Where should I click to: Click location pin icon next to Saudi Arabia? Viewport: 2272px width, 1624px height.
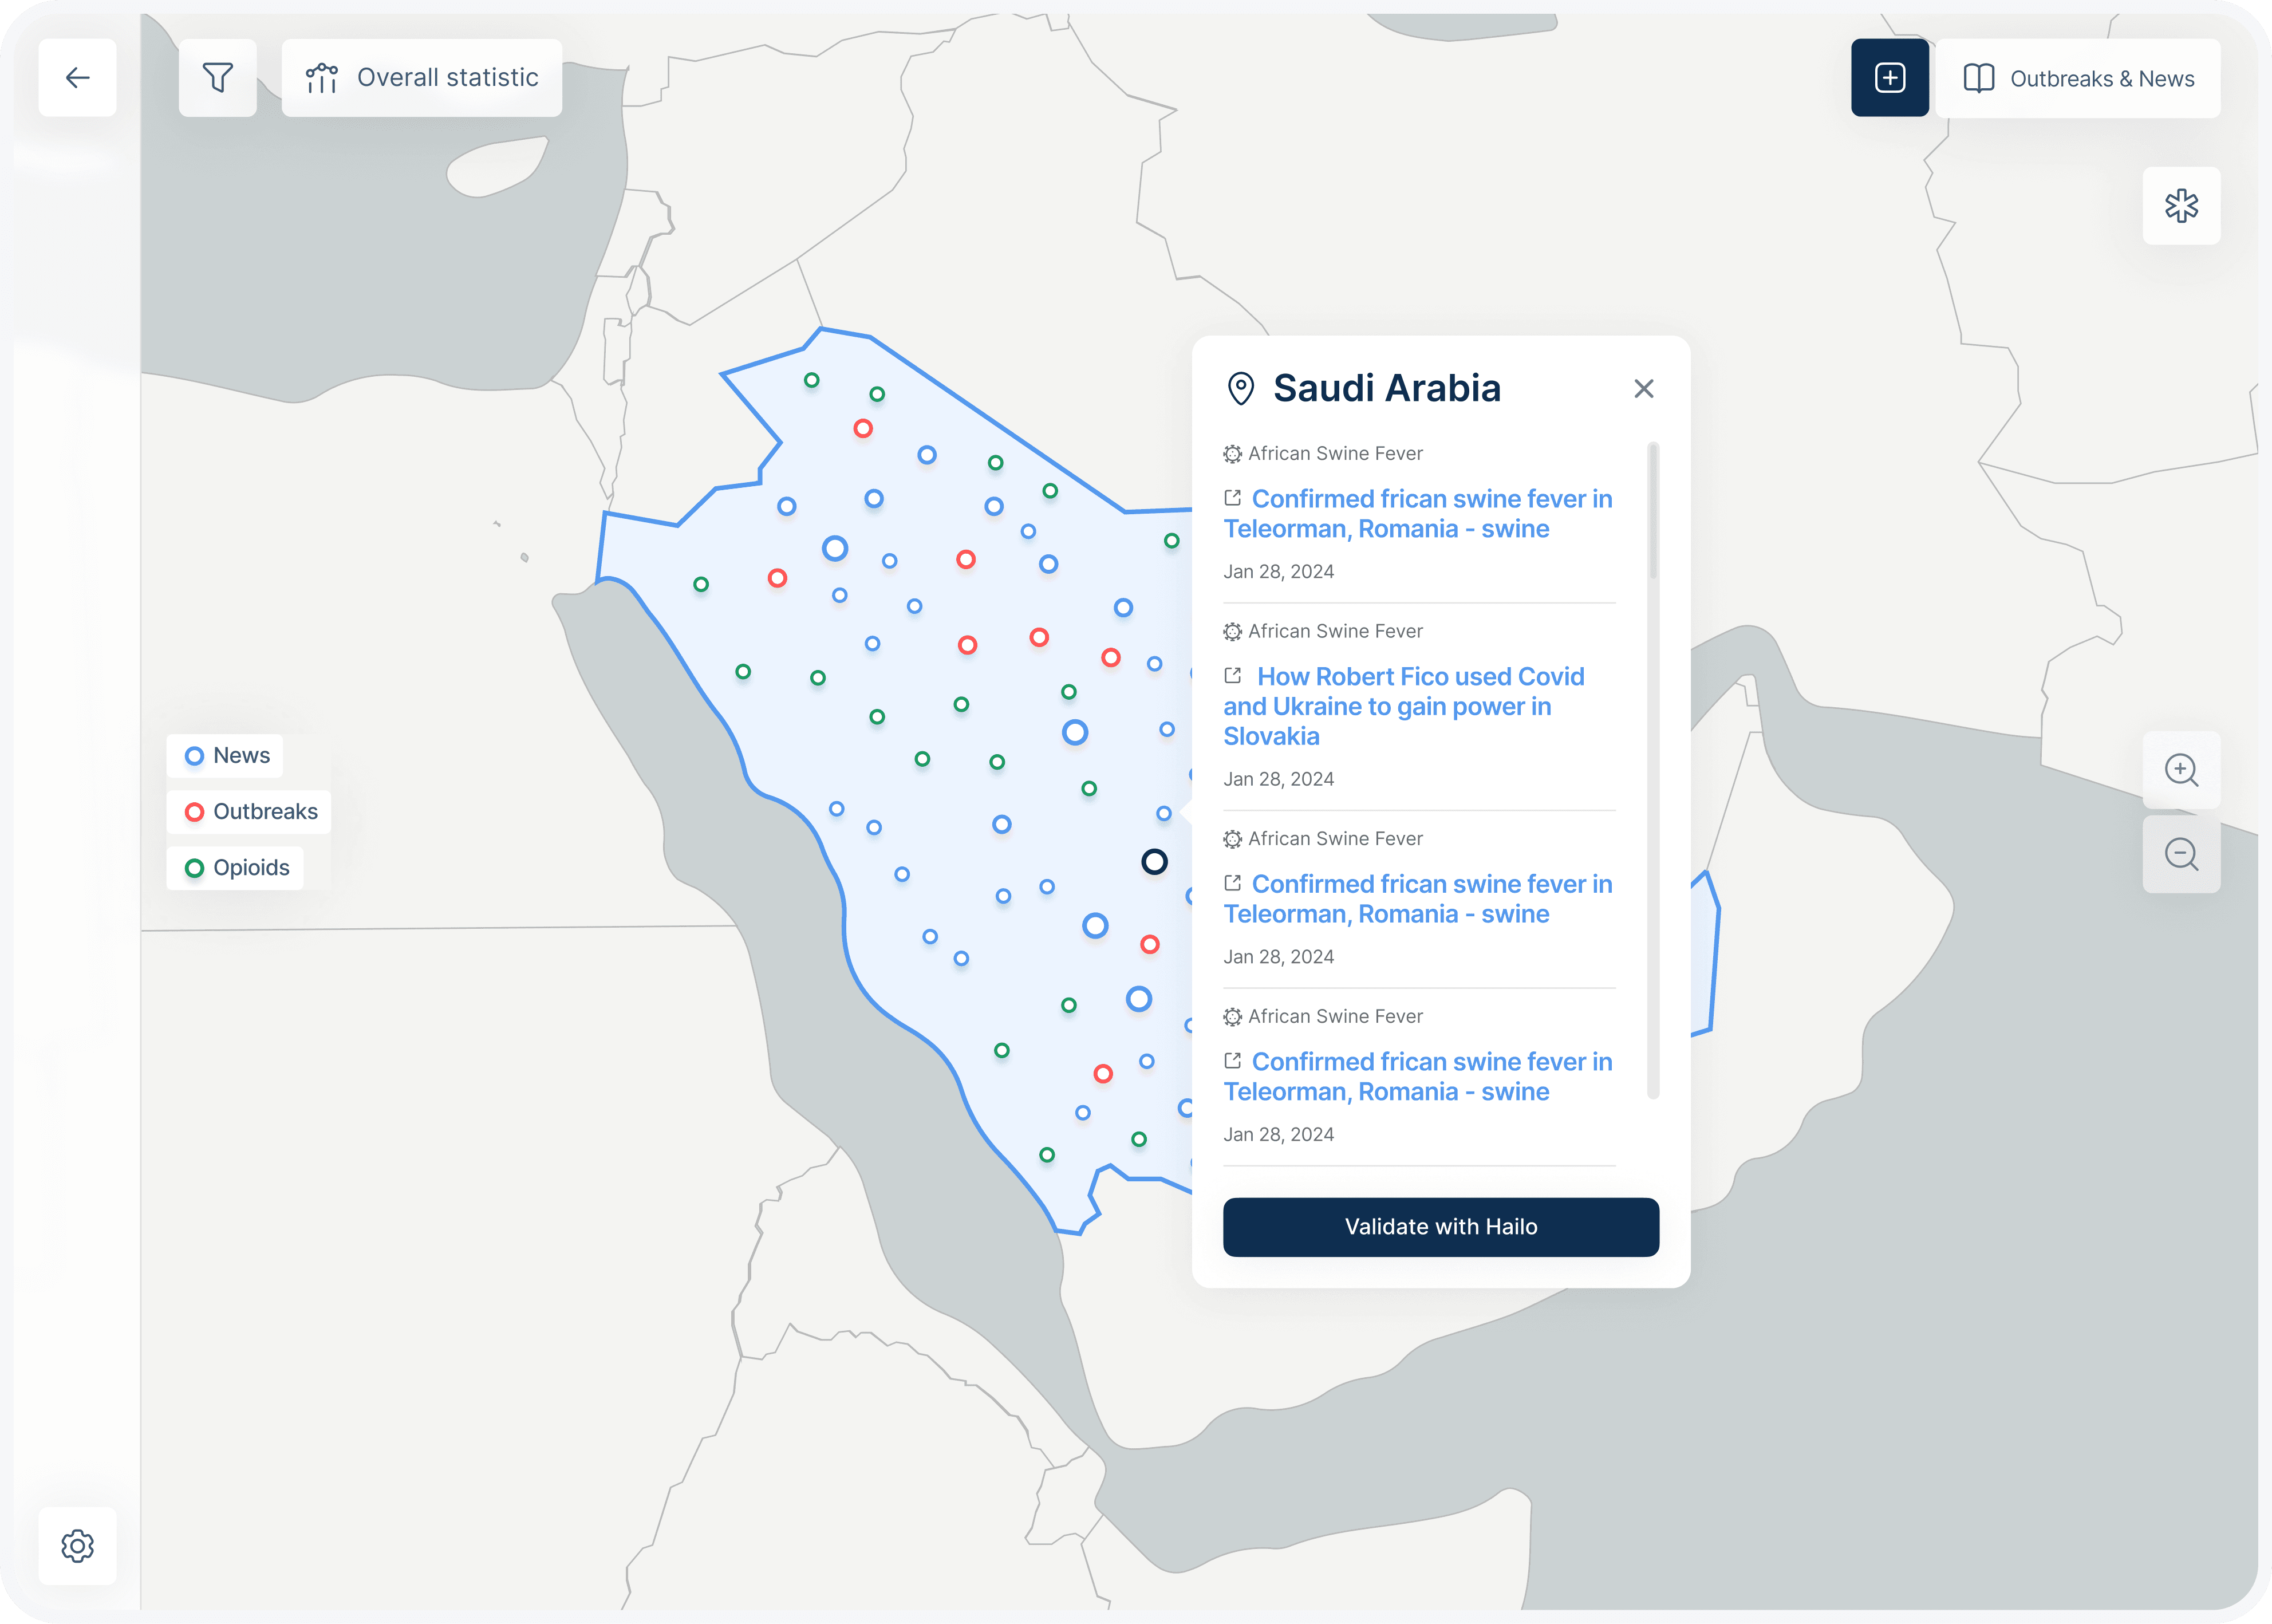tap(1240, 389)
